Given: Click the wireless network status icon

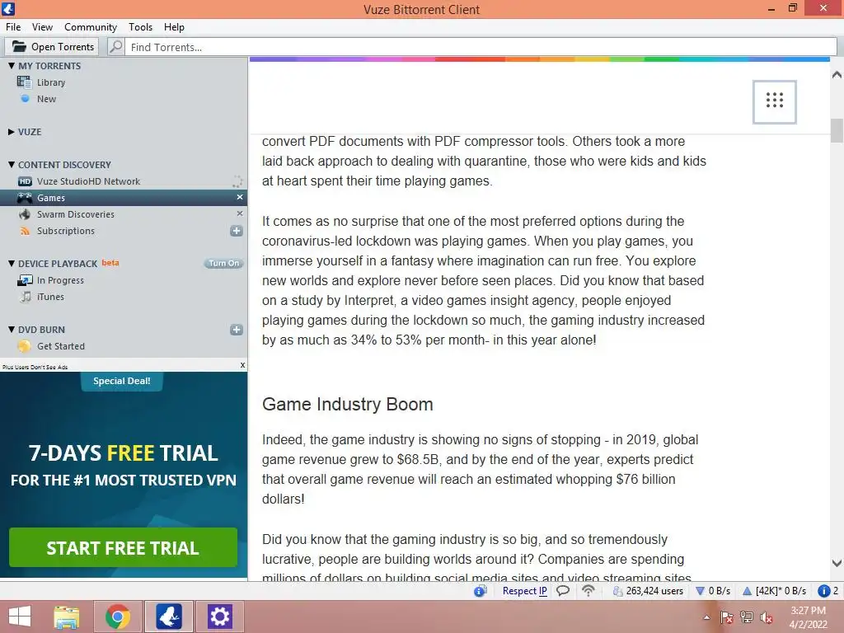Looking at the screenshot, I should coord(588,591).
